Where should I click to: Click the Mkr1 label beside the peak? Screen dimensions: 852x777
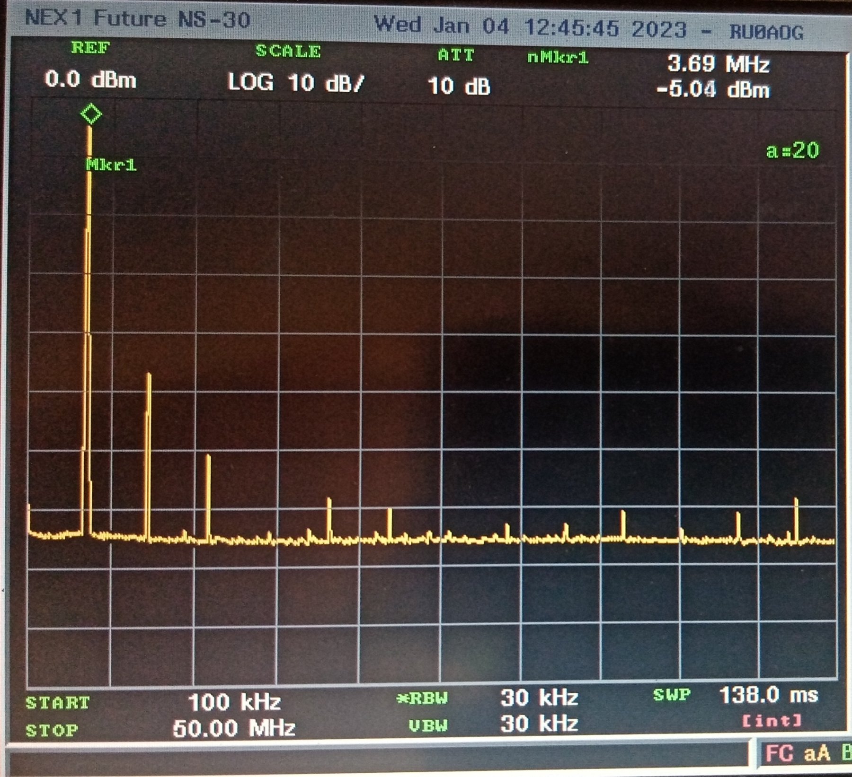(x=111, y=165)
